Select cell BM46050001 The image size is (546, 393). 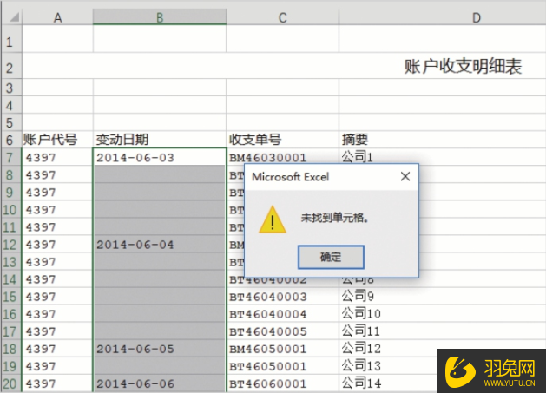(282, 349)
